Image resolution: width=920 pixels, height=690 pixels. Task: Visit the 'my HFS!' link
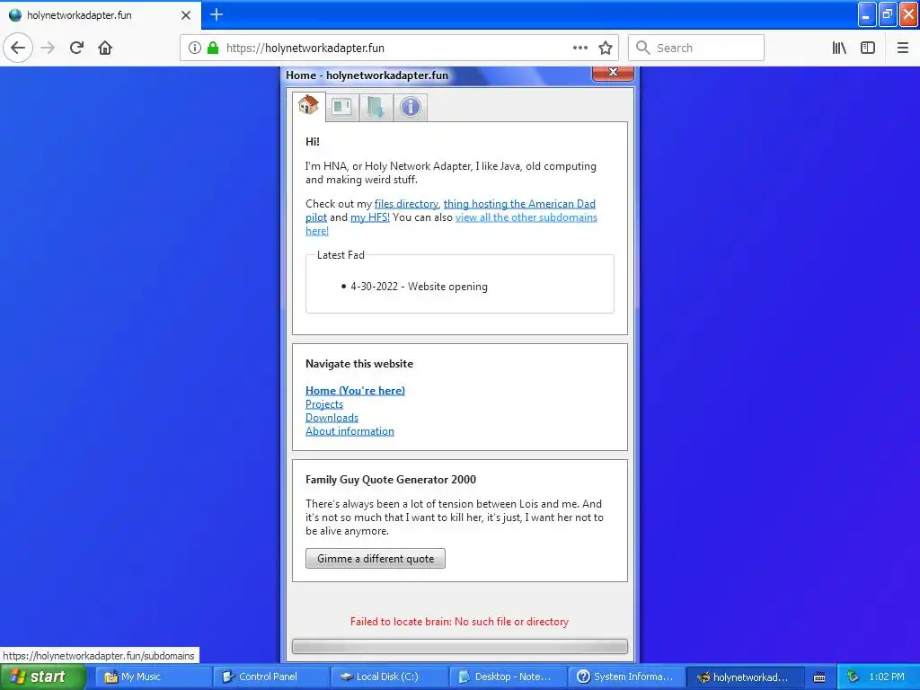tap(369, 217)
